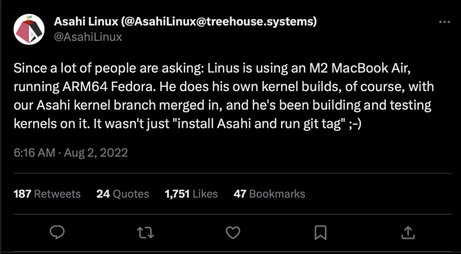Viewport: 461px width, 254px height.
Task: View who gave the 1,751 Likes
Action: (191, 194)
